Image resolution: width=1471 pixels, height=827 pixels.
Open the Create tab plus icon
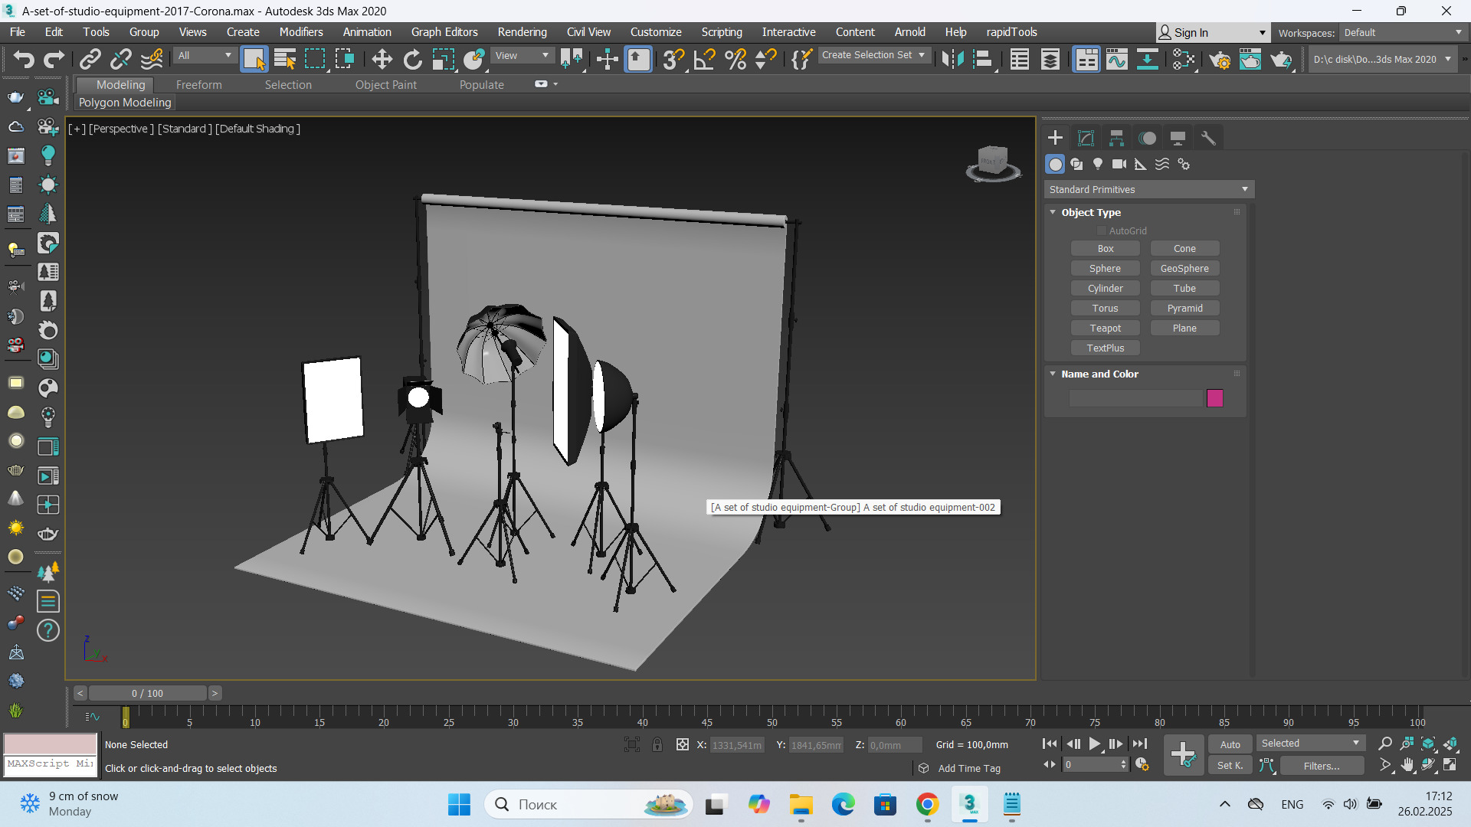[1055, 138]
